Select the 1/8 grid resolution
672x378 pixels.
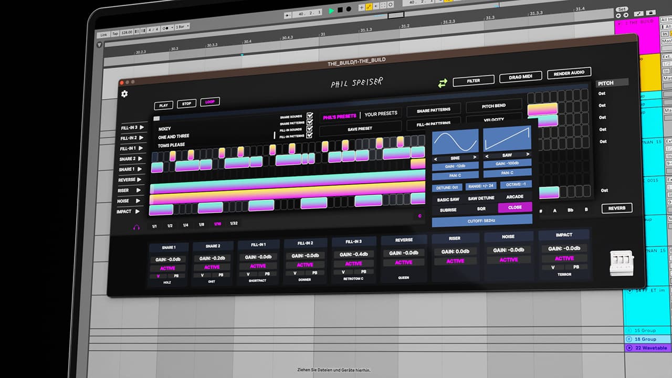coord(202,225)
